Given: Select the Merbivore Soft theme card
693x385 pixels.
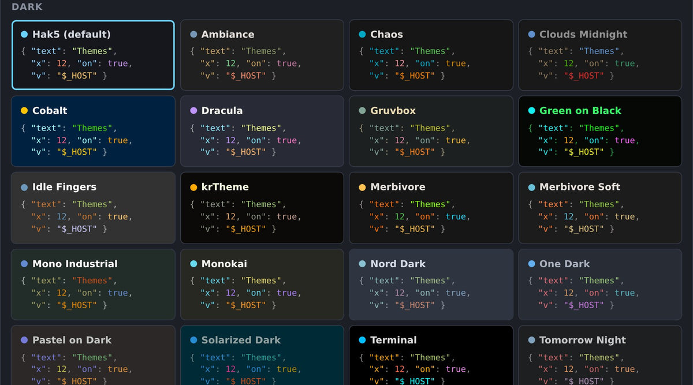Looking at the screenshot, I should pyautogui.click(x=600, y=208).
